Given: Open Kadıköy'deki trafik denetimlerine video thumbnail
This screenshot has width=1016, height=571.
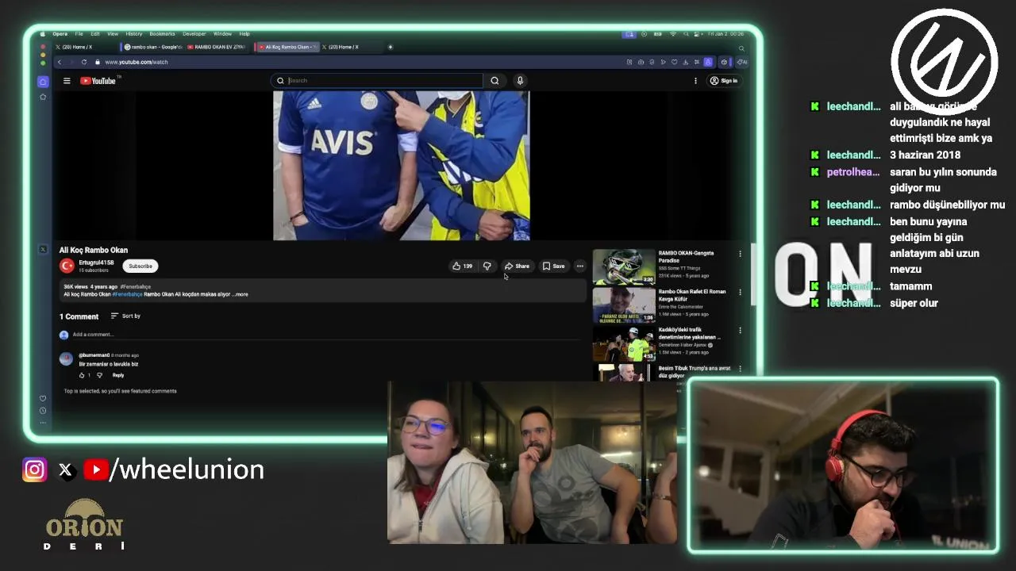Looking at the screenshot, I should (624, 343).
